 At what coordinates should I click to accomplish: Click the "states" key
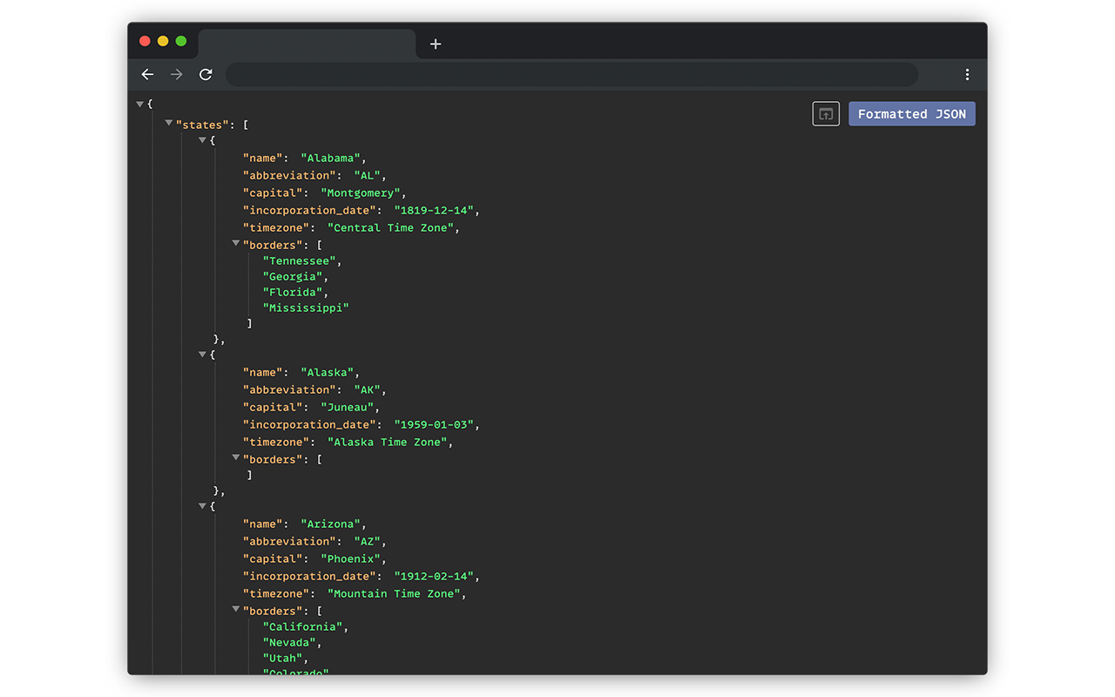coord(202,125)
